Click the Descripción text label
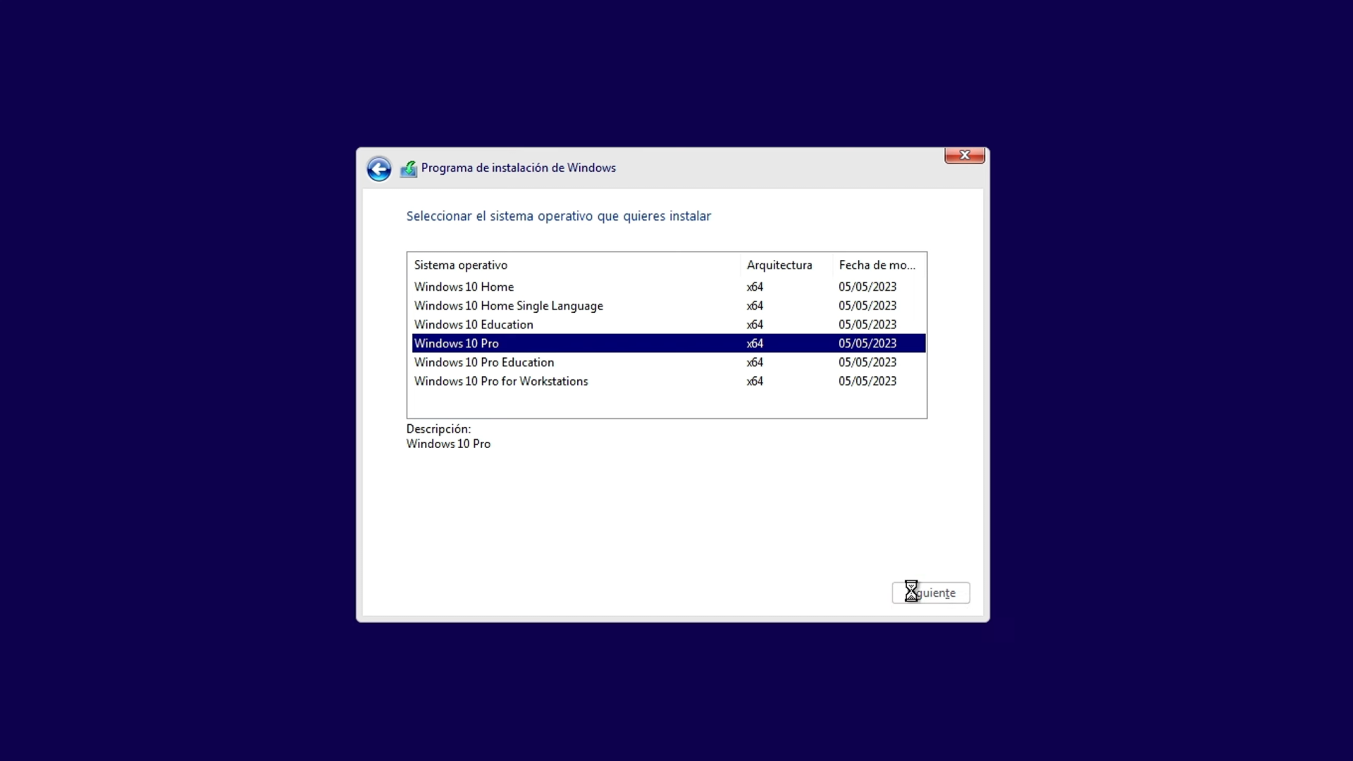Viewport: 1353px width, 761px height. click(x=438, y=428)
